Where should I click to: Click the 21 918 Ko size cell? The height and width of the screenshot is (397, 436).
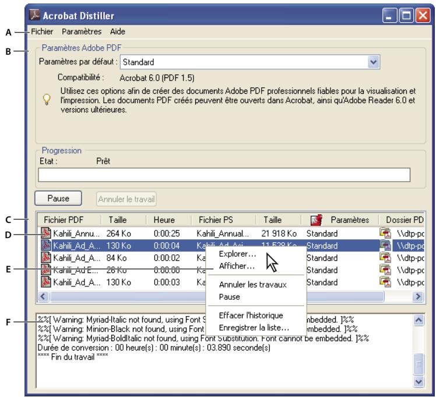[x=279, y=233]
